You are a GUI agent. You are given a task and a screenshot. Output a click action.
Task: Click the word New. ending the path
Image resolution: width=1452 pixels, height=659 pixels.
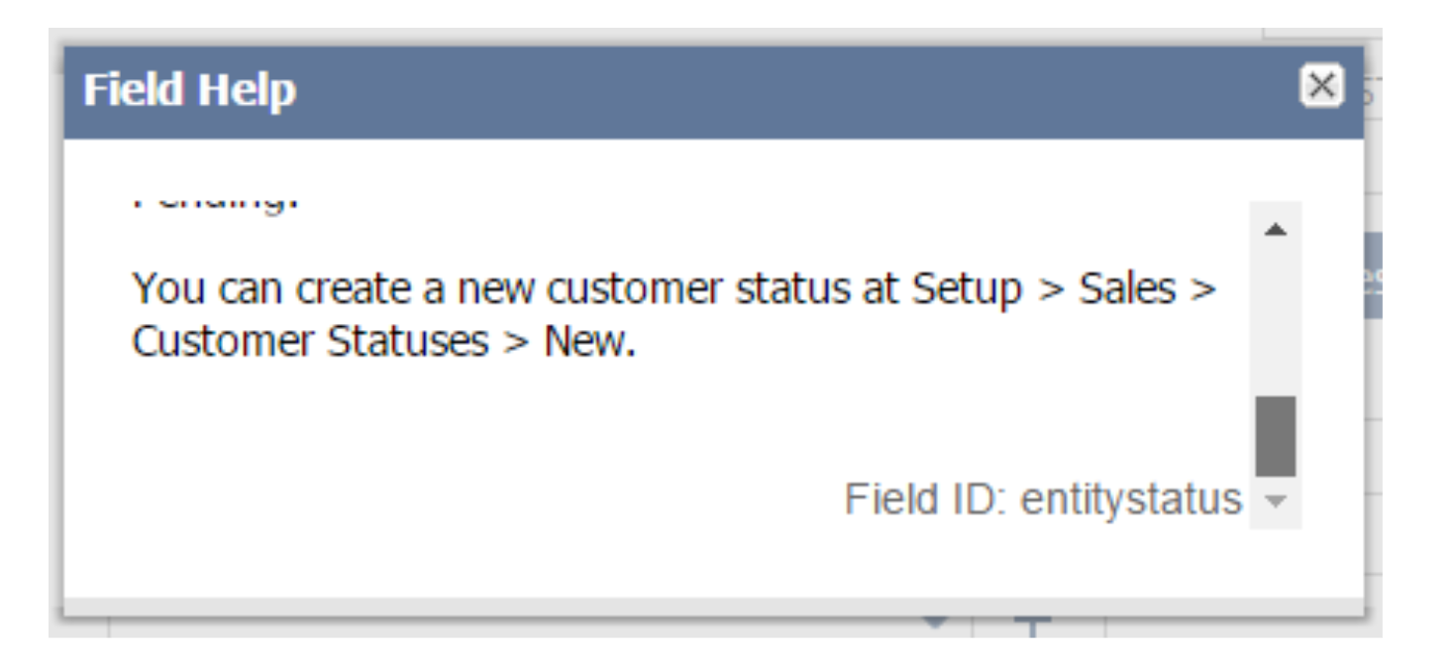(x=589, y=343)
